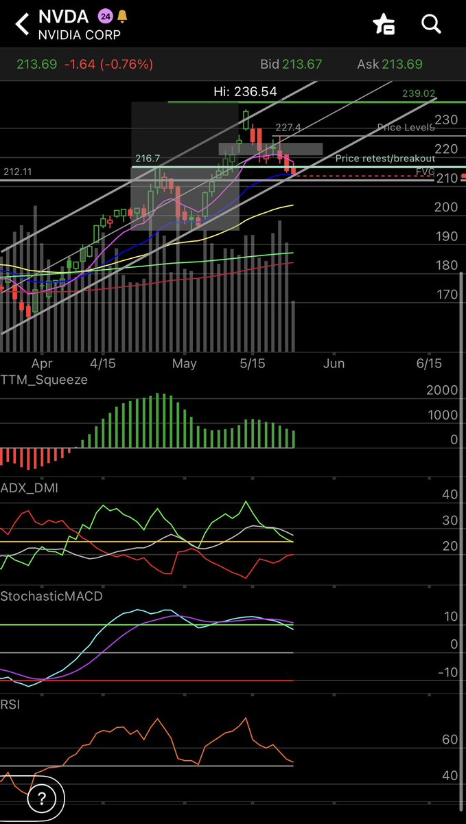Tap the Bid 213.67 quote
The height and width of the screenshot is (824, 466).
(x=292, y=65)
